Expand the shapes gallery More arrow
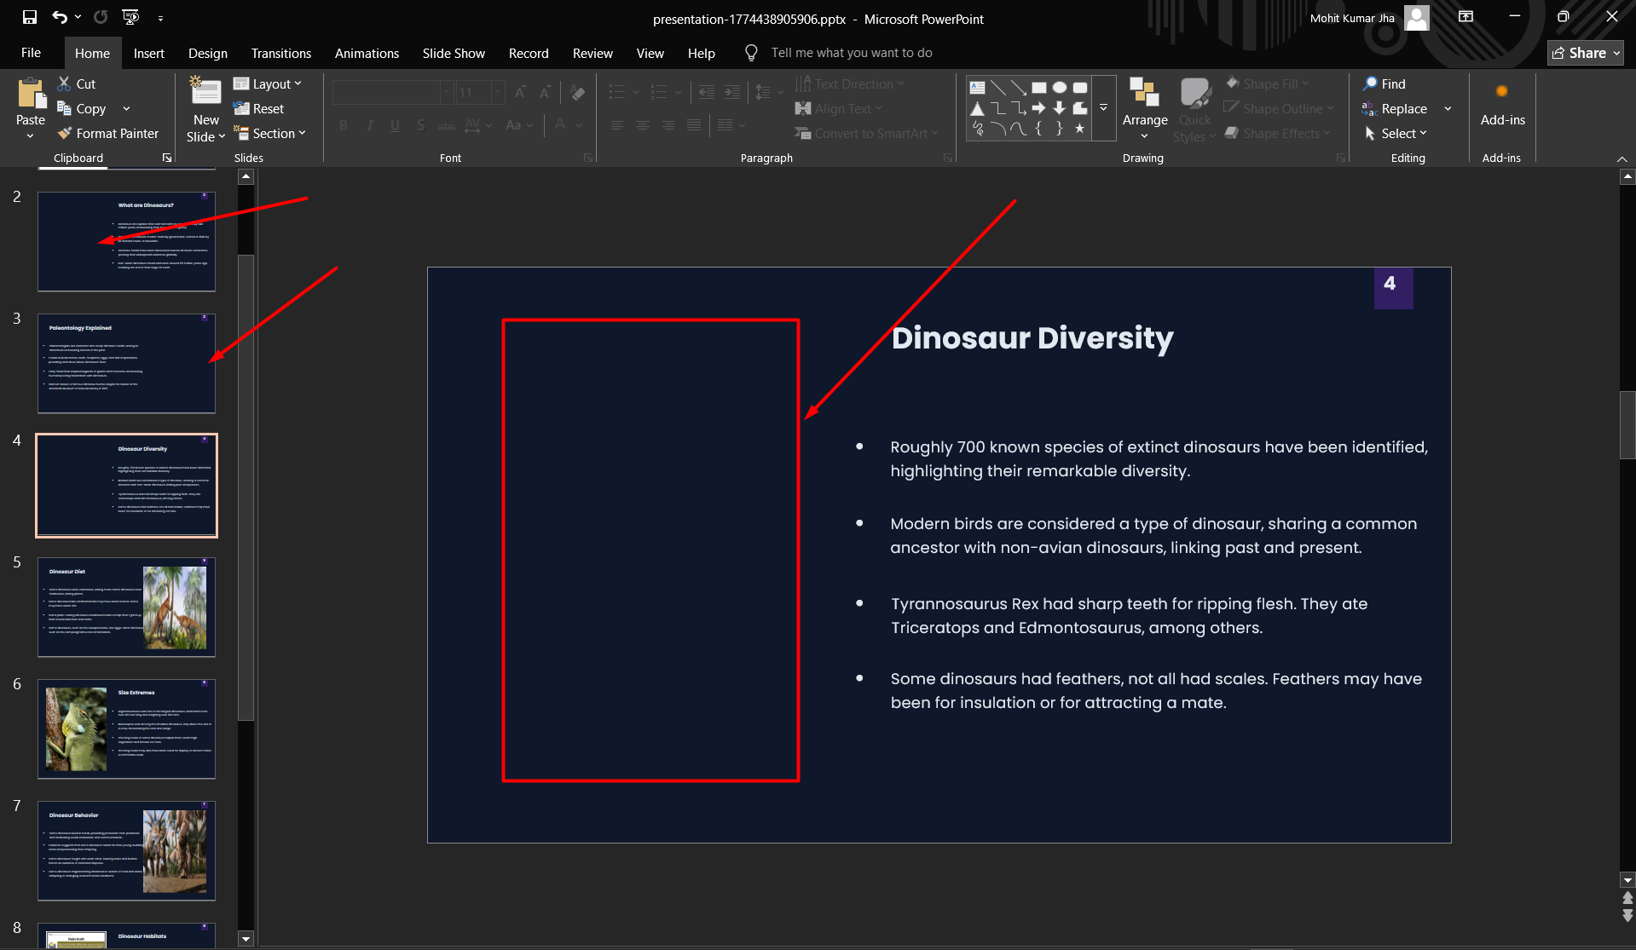The width and height of the screenshot is (1636, 950). (1103, 108)
